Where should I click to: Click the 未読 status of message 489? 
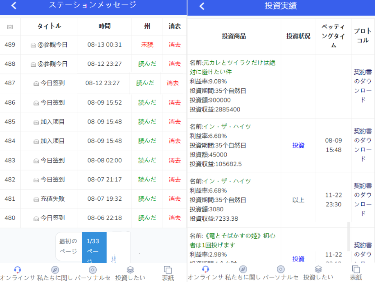coord(147,45)
